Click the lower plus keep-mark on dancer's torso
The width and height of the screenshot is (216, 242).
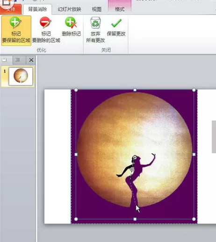[x=132, y=169]
